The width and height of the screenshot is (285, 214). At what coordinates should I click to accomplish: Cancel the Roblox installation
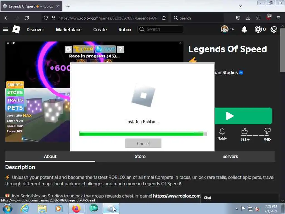coord(143,143)
